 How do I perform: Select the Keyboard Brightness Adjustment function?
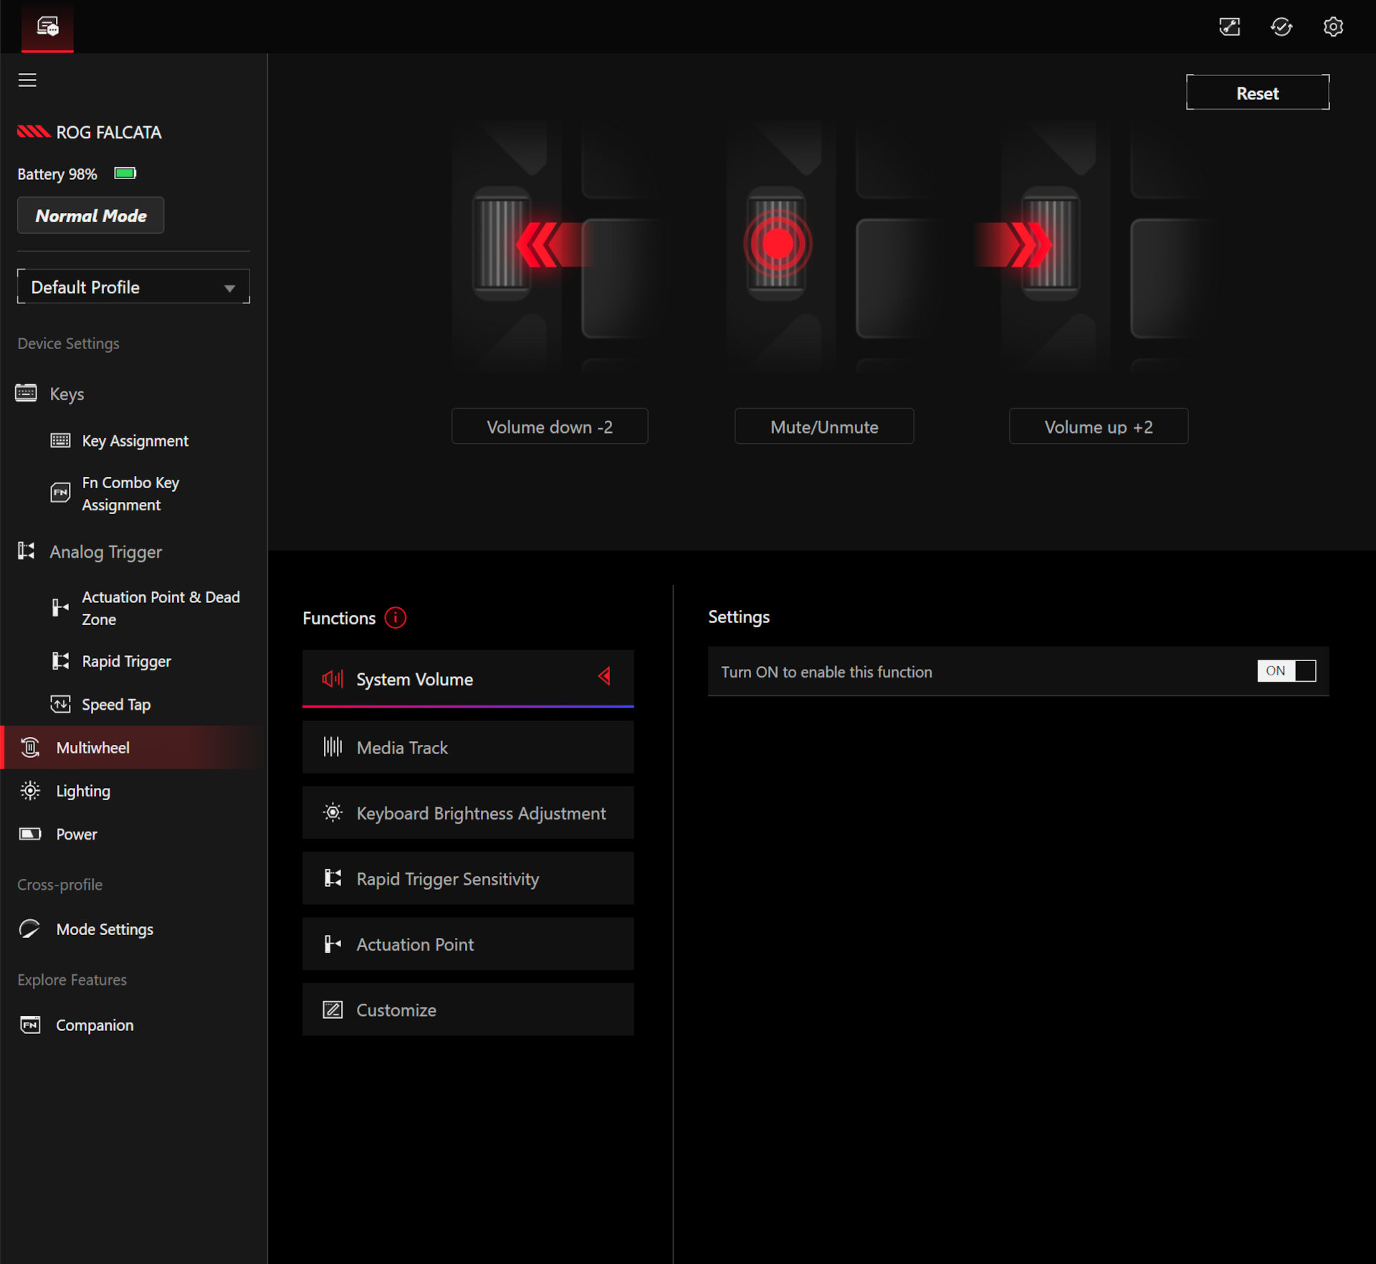(467, 812)
